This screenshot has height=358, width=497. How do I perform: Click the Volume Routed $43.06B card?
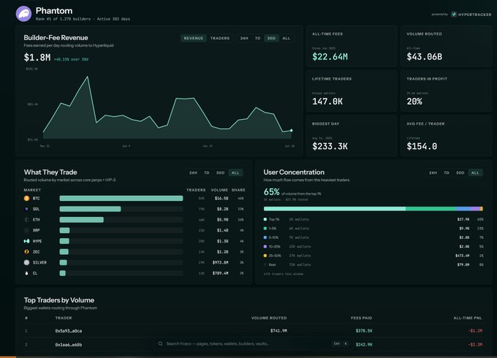[446, 46]
